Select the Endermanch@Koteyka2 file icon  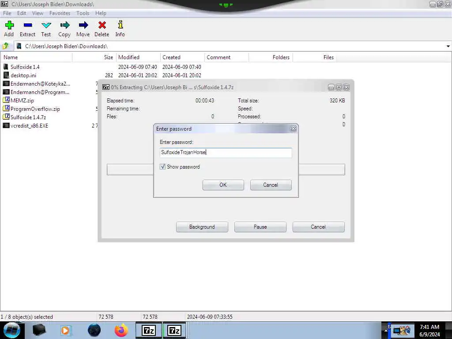pos(6,83)
